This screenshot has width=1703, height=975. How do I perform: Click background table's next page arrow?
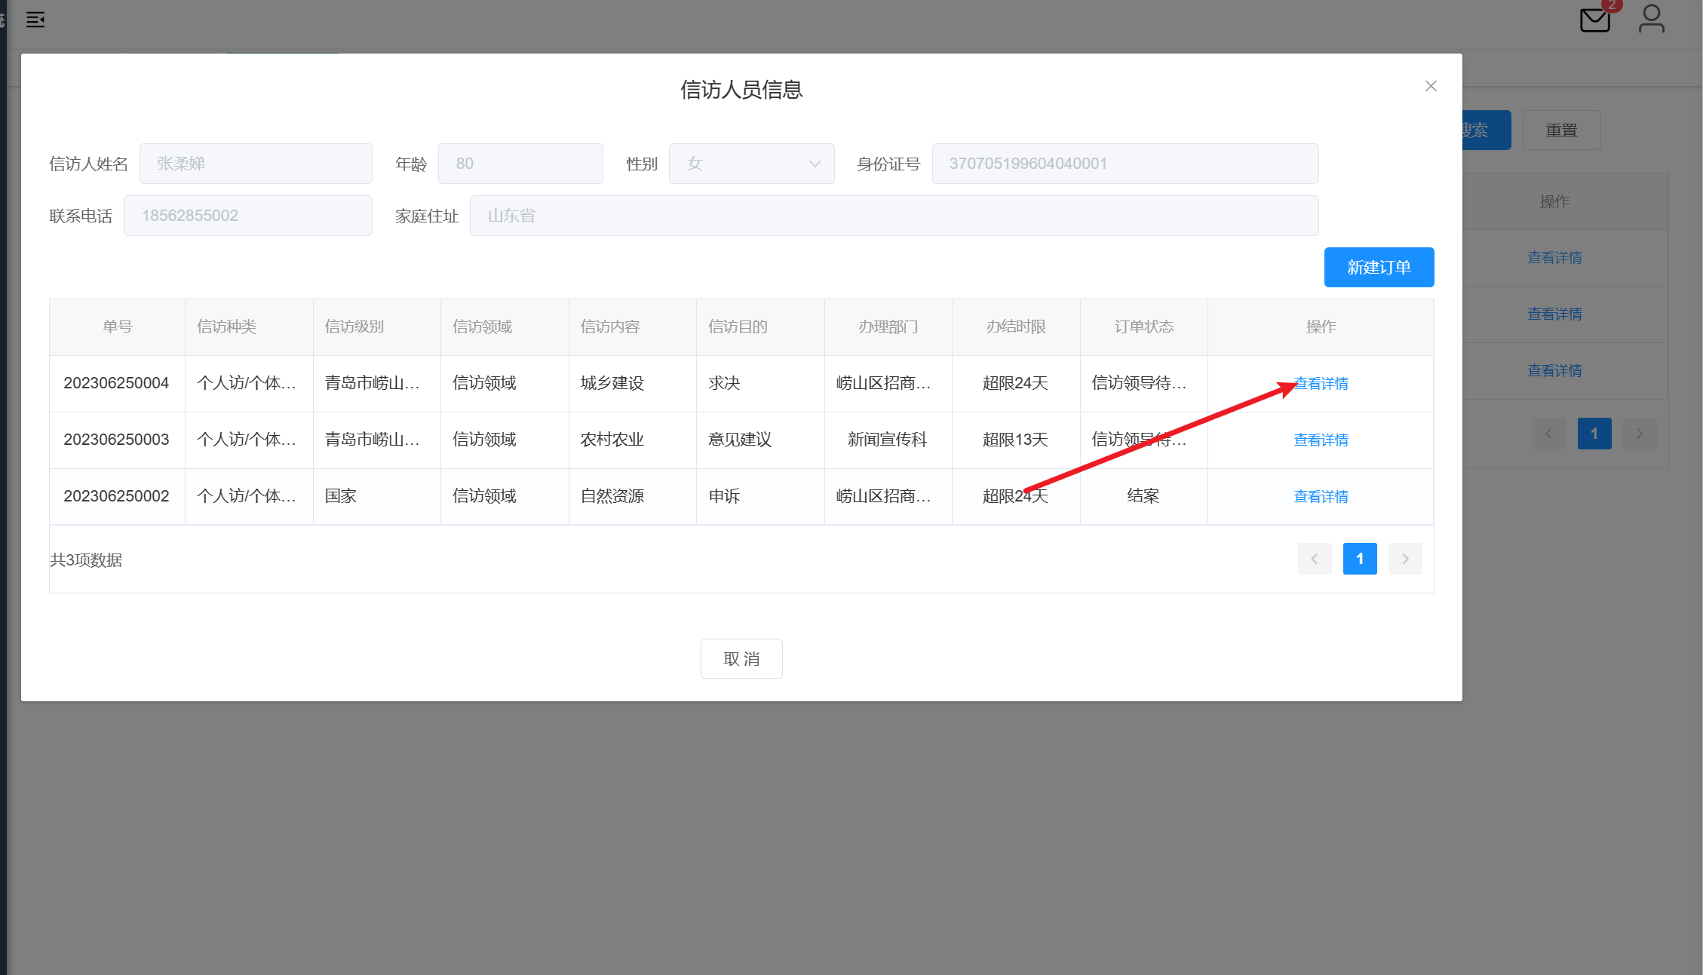(1639, 434)
